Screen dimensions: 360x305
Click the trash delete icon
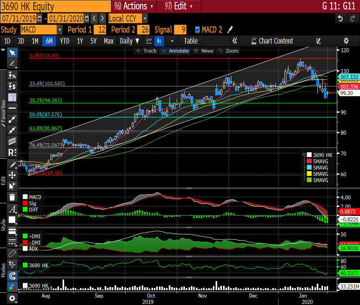click(12, 197)
